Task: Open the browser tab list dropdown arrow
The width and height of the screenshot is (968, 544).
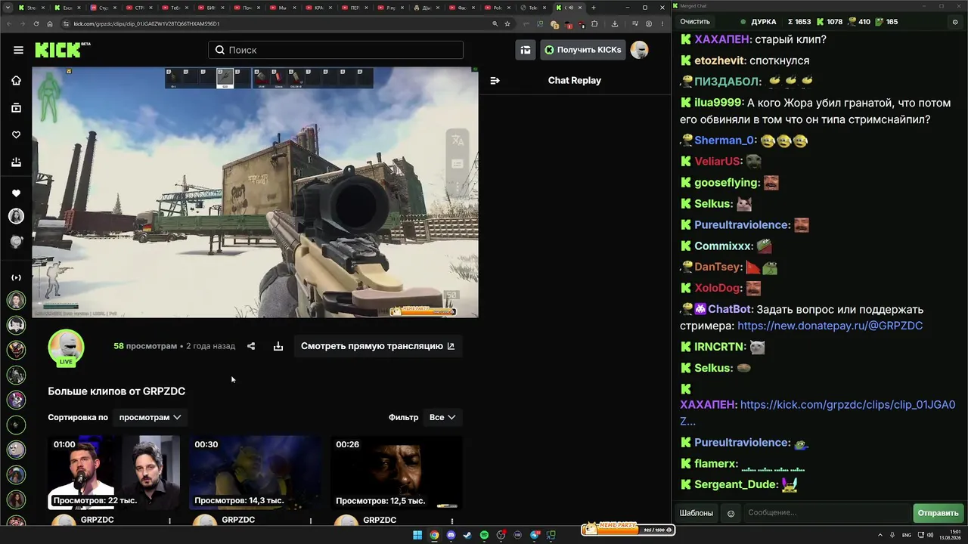Action: [x=6, y=8]
